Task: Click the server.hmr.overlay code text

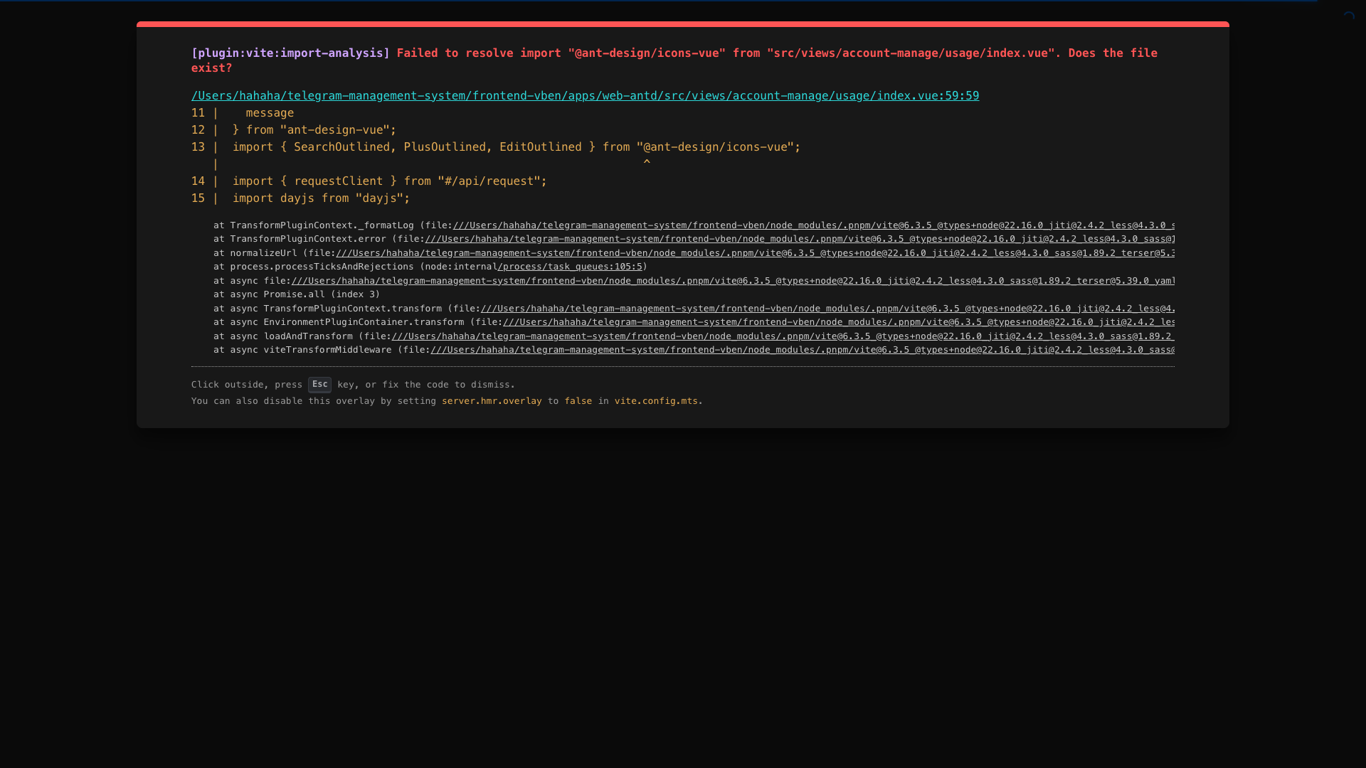Action: click(492, 401)
